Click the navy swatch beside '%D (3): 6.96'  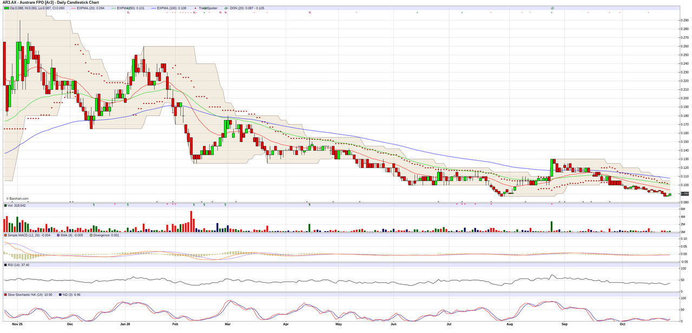tap(61, 295)
